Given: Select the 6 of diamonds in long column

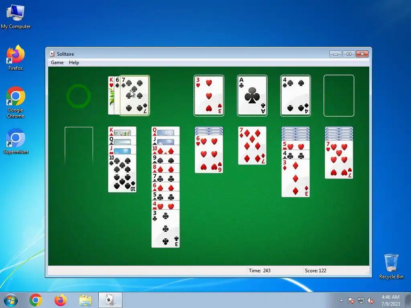Looking at the screenshot, I should click(166, 186).
